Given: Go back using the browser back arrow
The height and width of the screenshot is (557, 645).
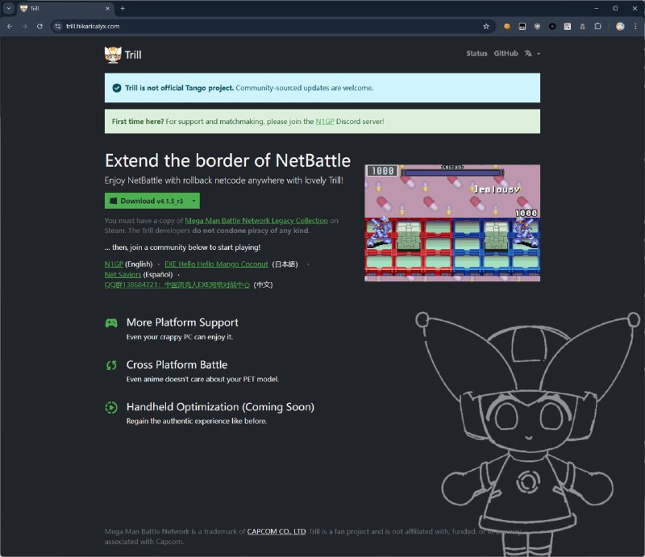Looking at the screenshot, I should click(x=10, y=27).
